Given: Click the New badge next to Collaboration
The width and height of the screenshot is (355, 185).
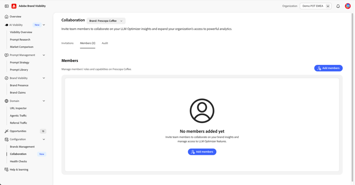Looking at the screenshot, I should coord(42,154).
